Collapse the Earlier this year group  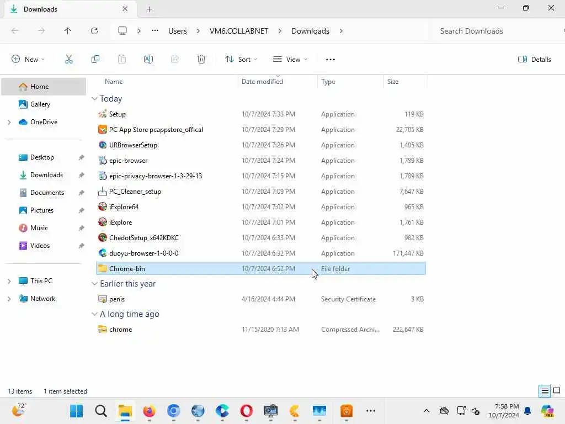click(94, 284)
